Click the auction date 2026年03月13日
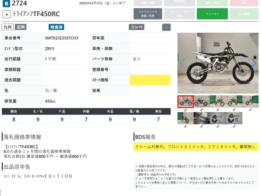This screenshot has width=261, height=196. pyautogui.click(x=91, y=3)
